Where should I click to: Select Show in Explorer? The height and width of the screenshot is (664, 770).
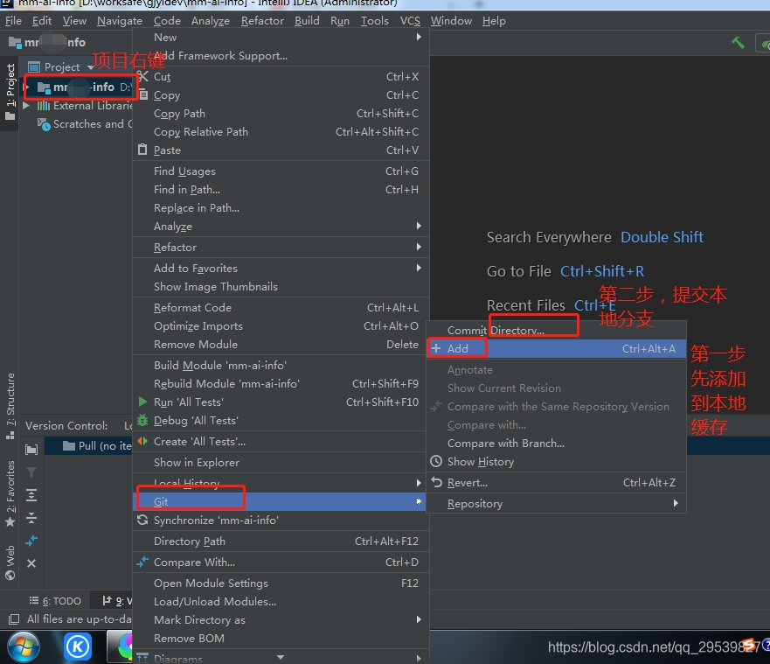coord(279,462)
